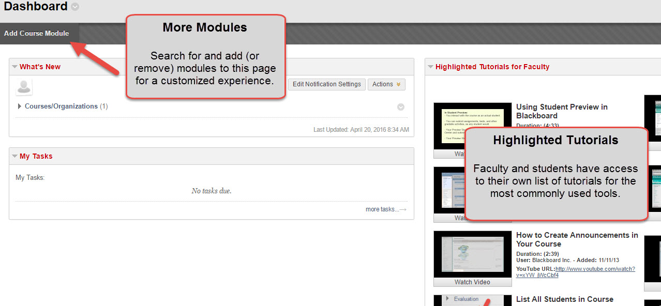
Task: Click Edit Notification Settings button
Action: [327, 84]
